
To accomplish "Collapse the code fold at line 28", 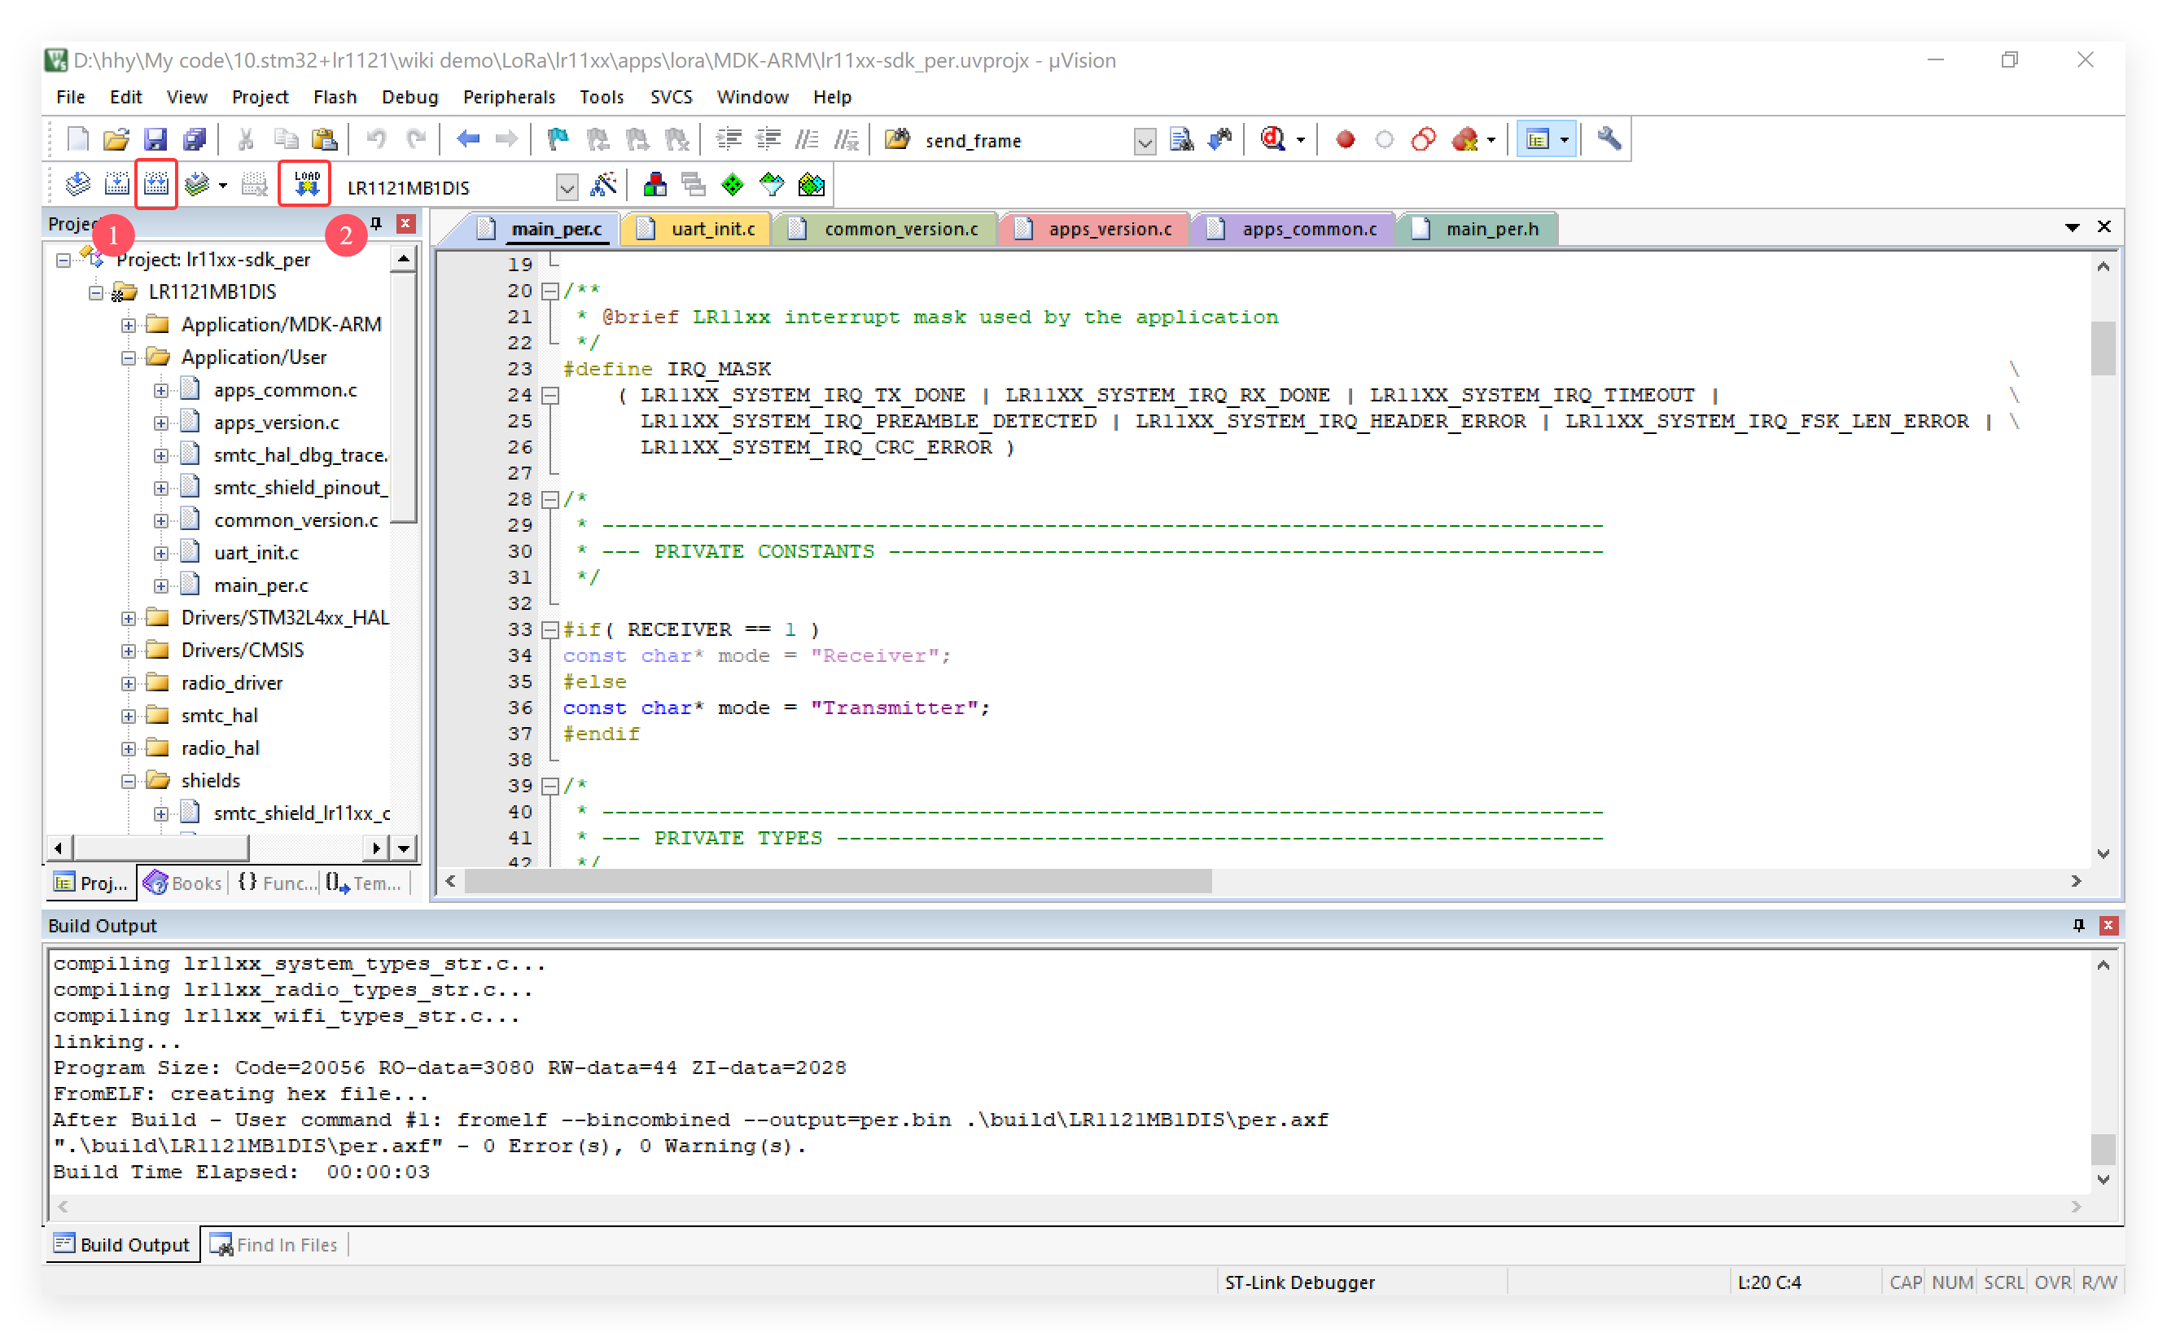I will [549, 498].
